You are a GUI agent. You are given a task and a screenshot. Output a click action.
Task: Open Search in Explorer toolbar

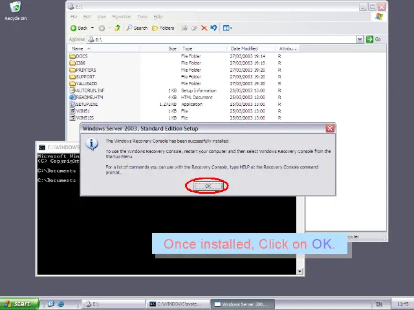point(136,28)
